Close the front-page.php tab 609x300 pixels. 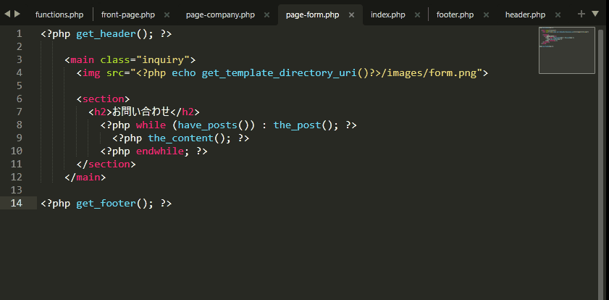167,14
